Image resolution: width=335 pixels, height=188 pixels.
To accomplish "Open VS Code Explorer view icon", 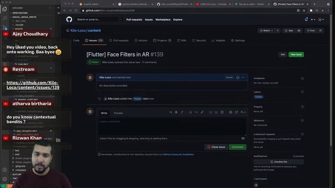I will [5, 9].
